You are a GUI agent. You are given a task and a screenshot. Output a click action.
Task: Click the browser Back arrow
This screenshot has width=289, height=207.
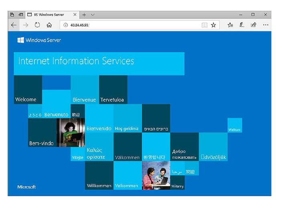click(14, 25)
